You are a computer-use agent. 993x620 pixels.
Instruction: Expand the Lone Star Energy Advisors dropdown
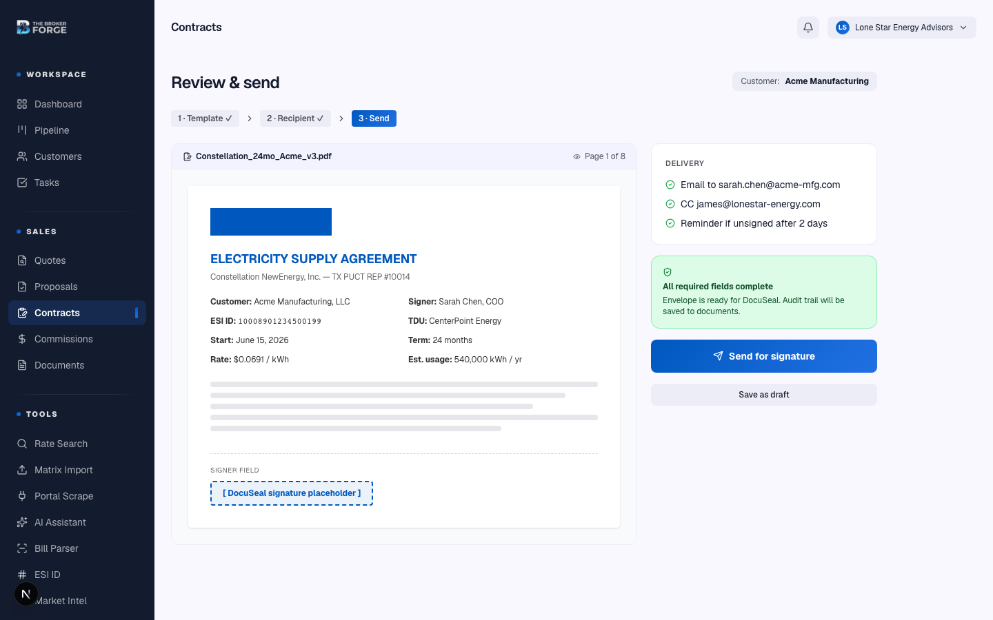[902, 28]
